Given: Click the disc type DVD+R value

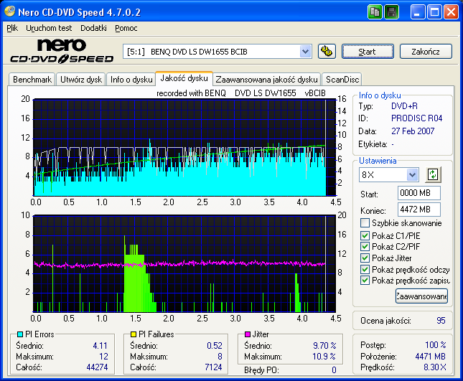Looking at the screenshot, I should click(404, 106).
